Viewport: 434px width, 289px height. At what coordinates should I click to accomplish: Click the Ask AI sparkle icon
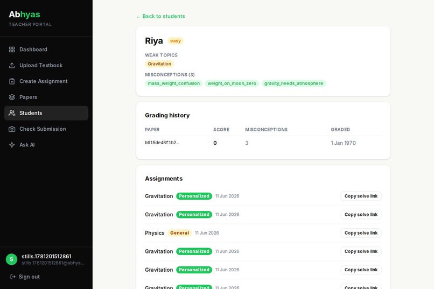[x=12, y=145]
